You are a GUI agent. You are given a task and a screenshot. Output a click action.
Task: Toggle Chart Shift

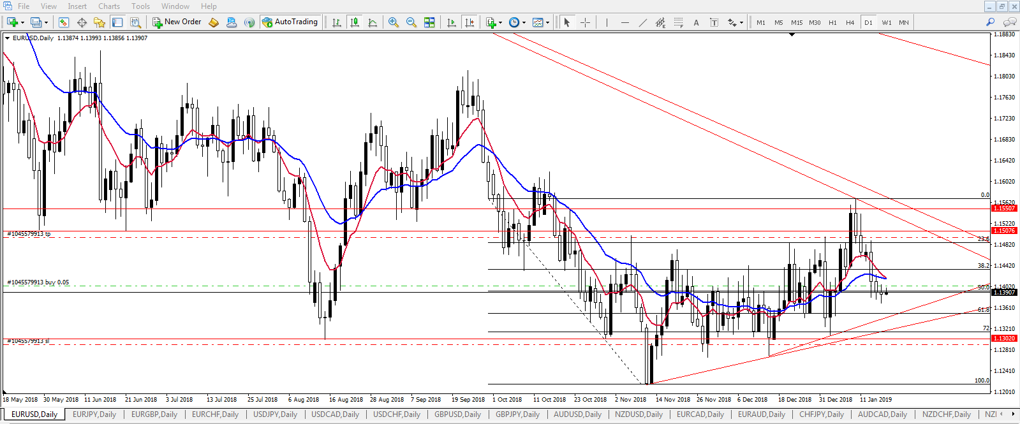[x=469, y=22]
